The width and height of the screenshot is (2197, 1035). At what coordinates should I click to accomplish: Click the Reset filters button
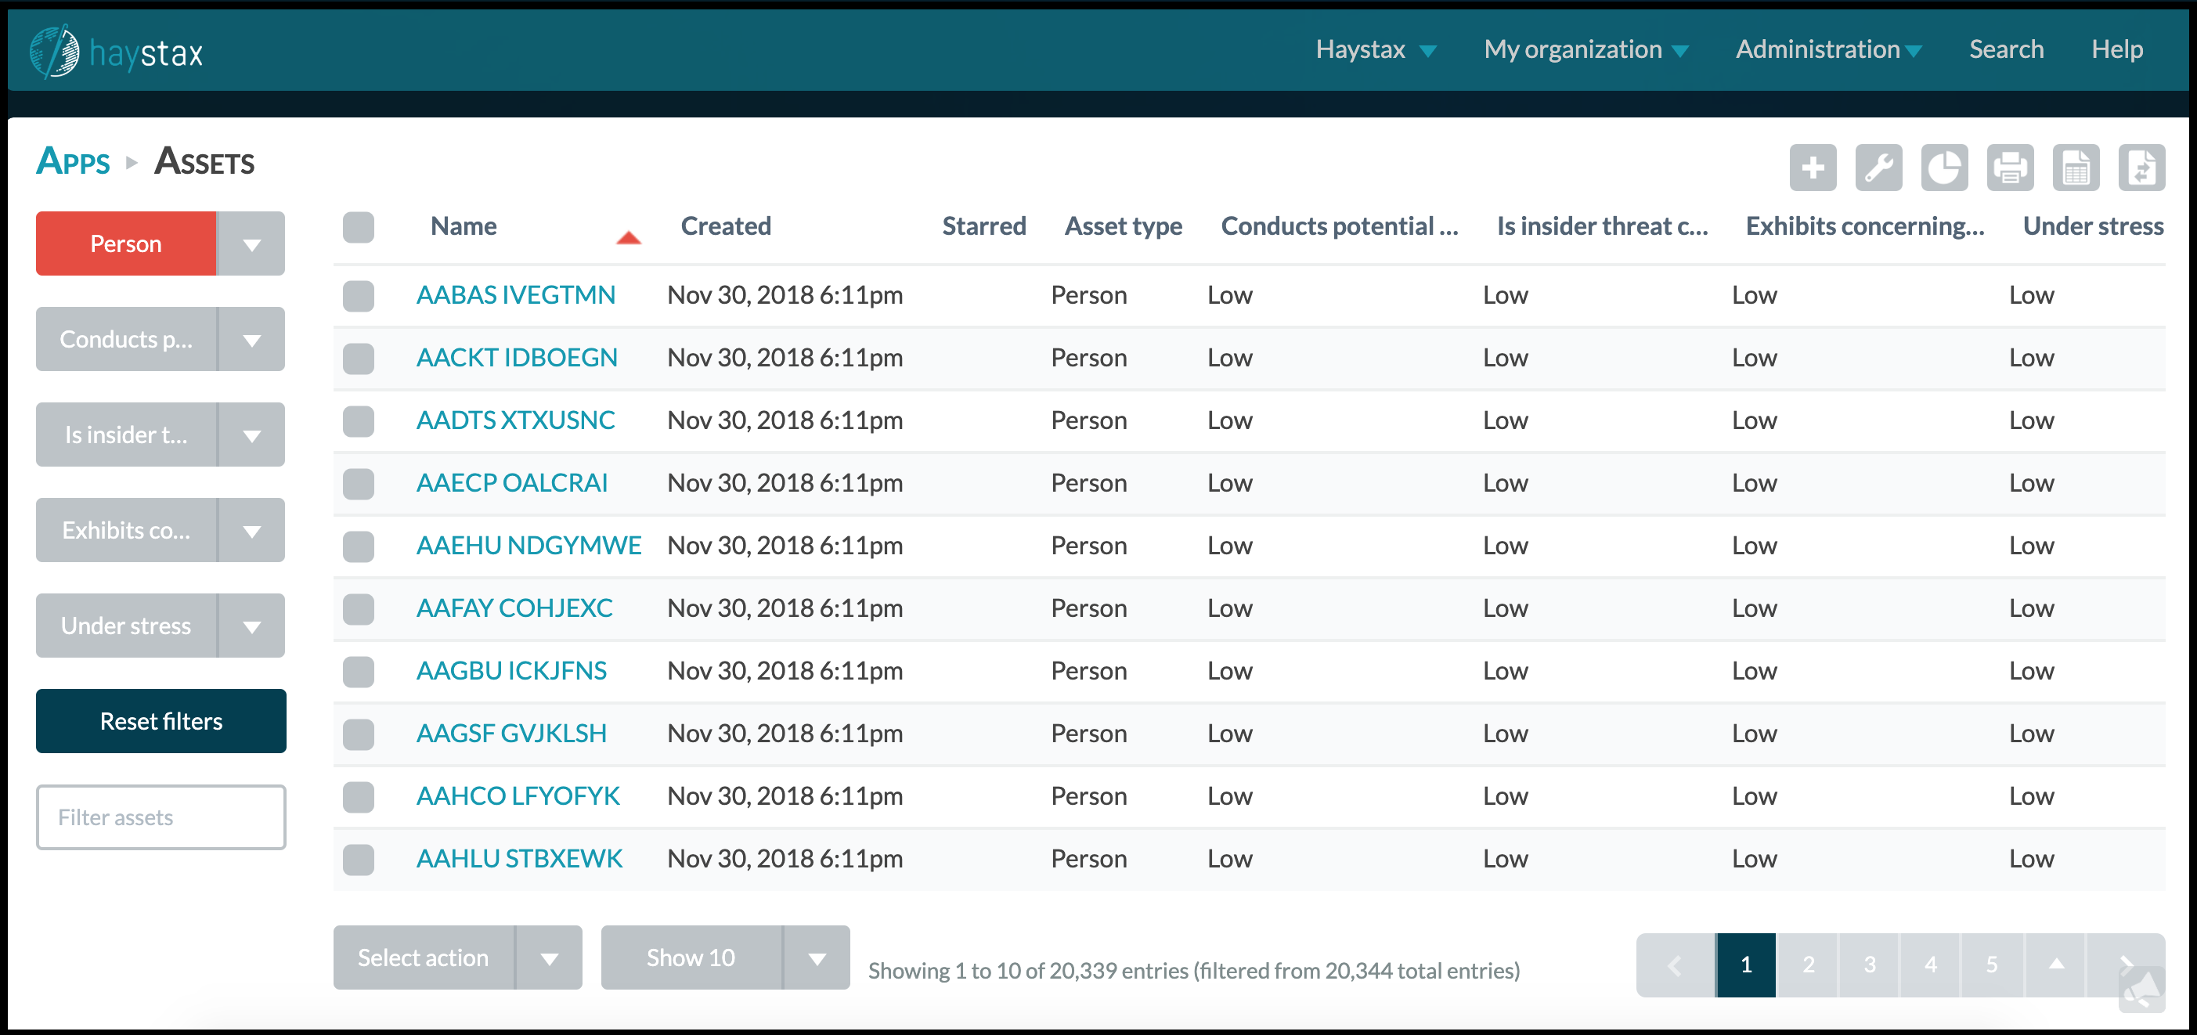coord(161,721)
